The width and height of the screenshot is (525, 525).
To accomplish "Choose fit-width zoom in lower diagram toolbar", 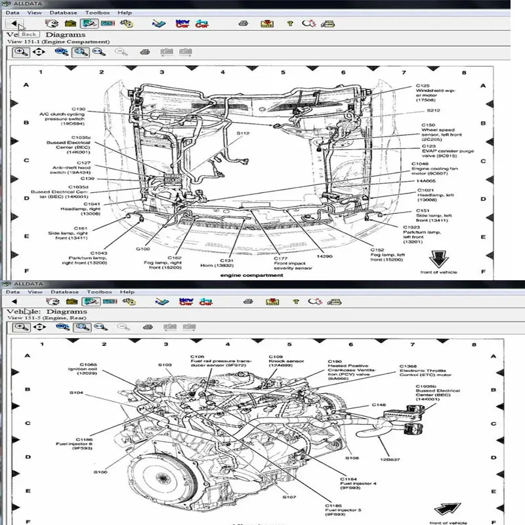I will click(x=101, y=327).
